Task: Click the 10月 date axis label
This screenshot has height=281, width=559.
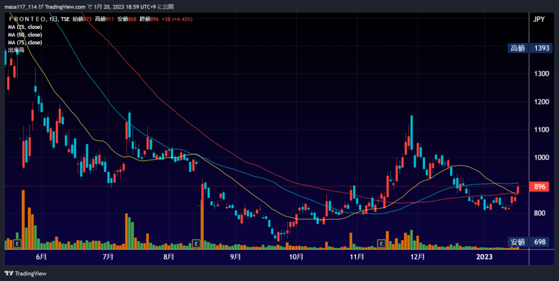Action: tap(296, 257)
